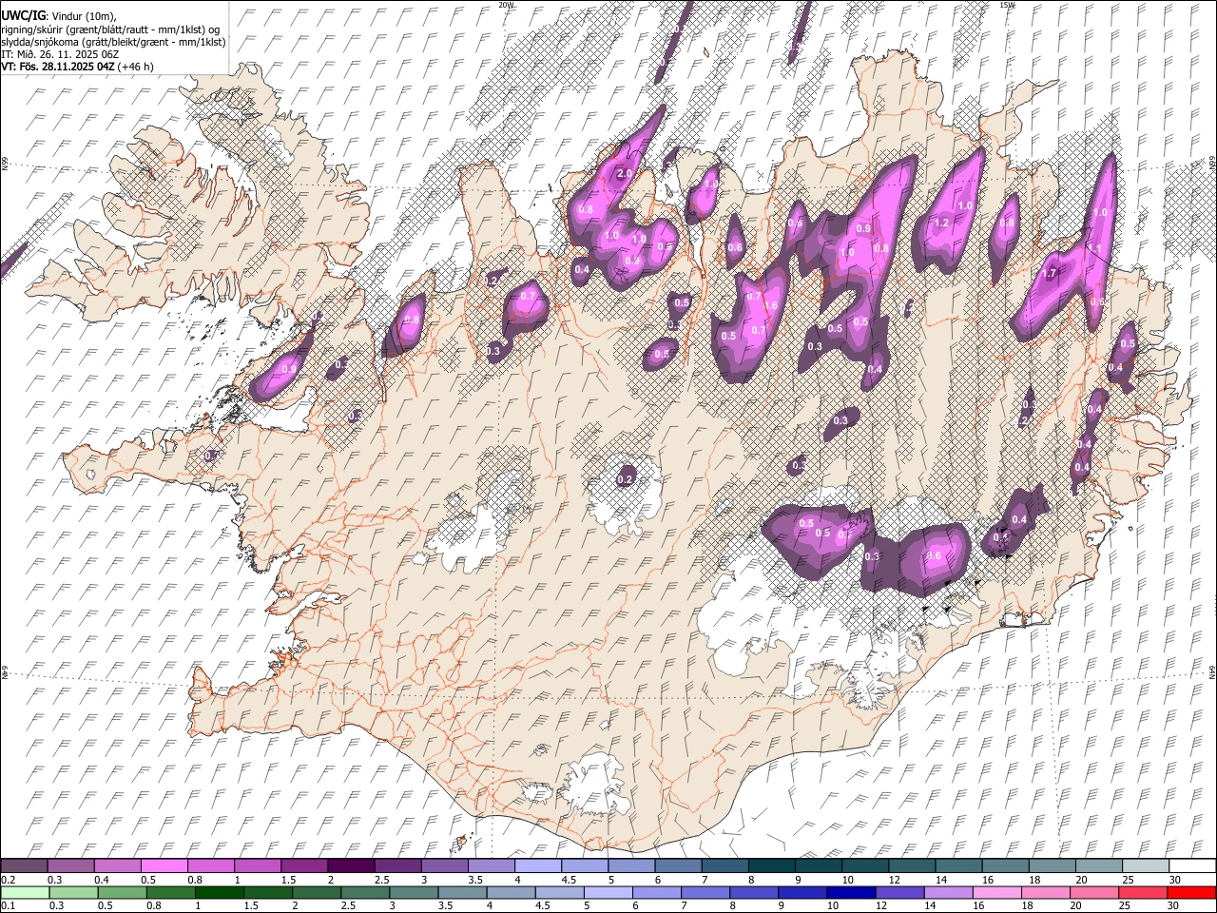Click the dark mauve 0.2–0.3 snow legend swatch
1217x913 pixels.
click(x=24, y=865)
